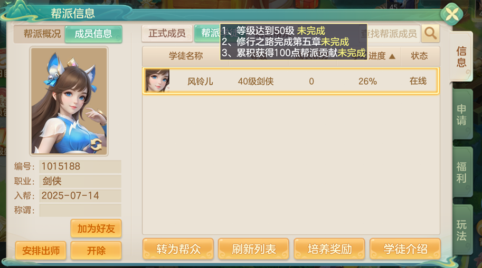The image size is (482, 268).
Task: Open the 信息 side tab
Action: (461, 56)
